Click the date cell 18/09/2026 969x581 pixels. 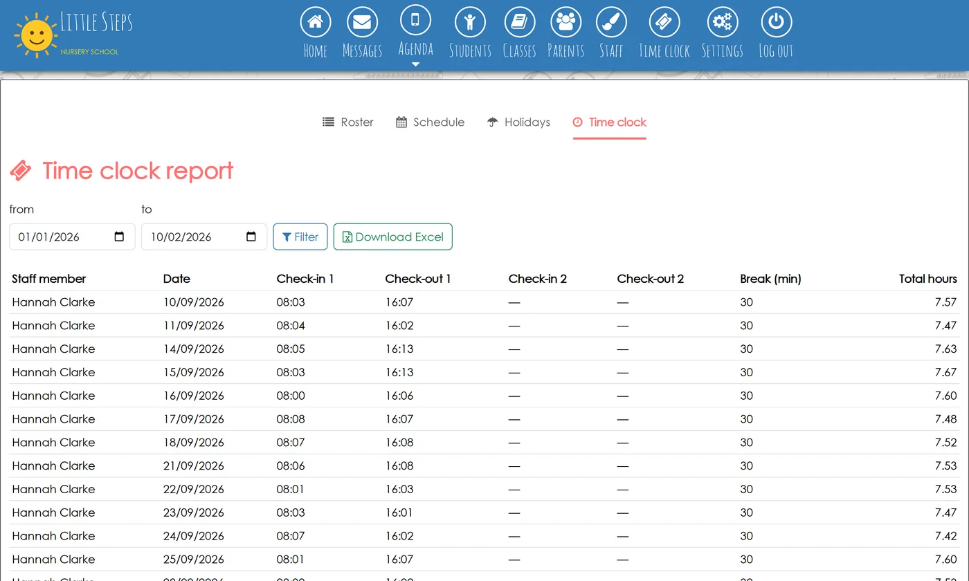point(194,443)
